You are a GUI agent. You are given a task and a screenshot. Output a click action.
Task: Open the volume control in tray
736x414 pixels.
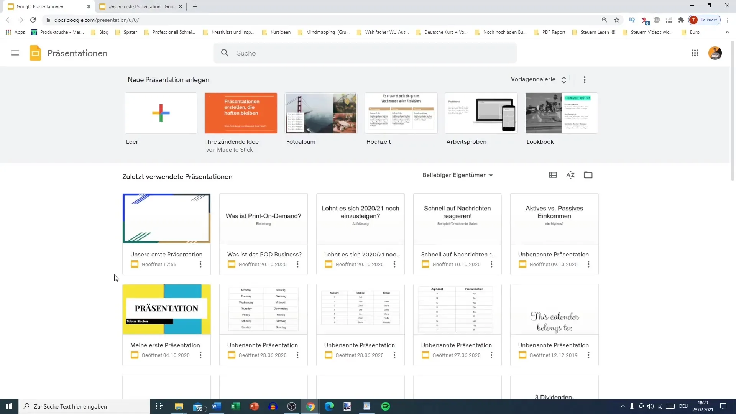point(651,406)
